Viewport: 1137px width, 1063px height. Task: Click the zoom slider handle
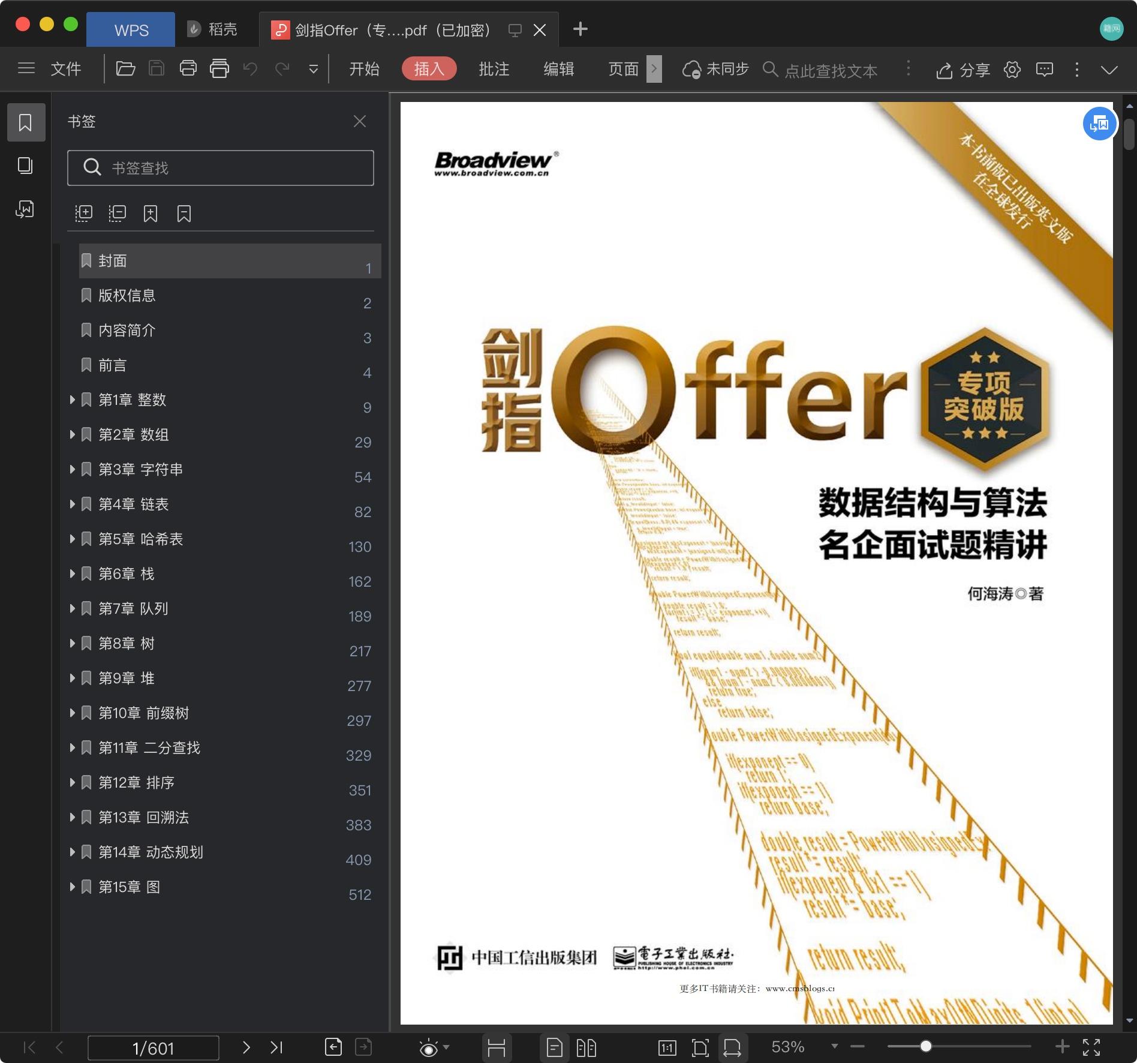[x=926, y=1046]
